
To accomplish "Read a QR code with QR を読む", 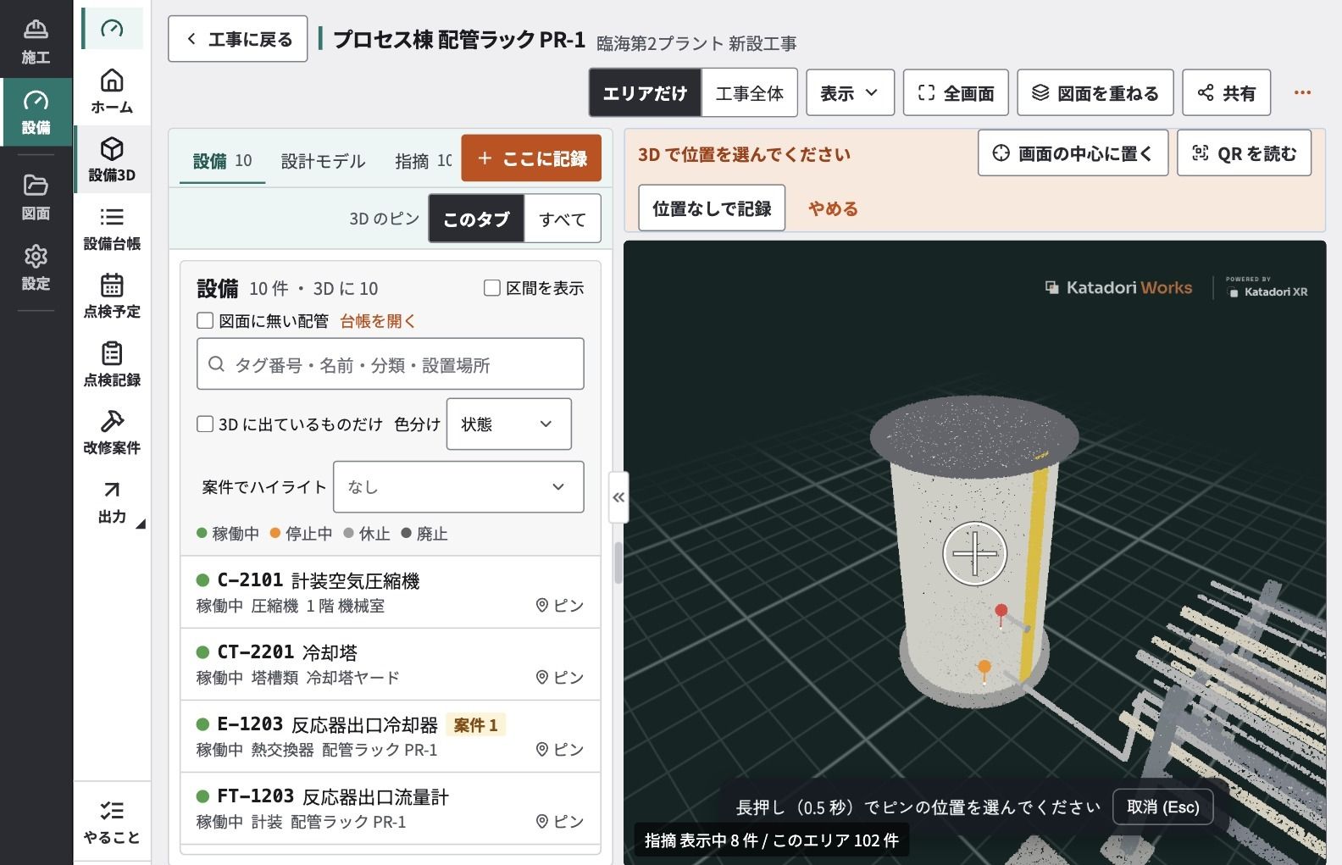I will (1244, 153).
